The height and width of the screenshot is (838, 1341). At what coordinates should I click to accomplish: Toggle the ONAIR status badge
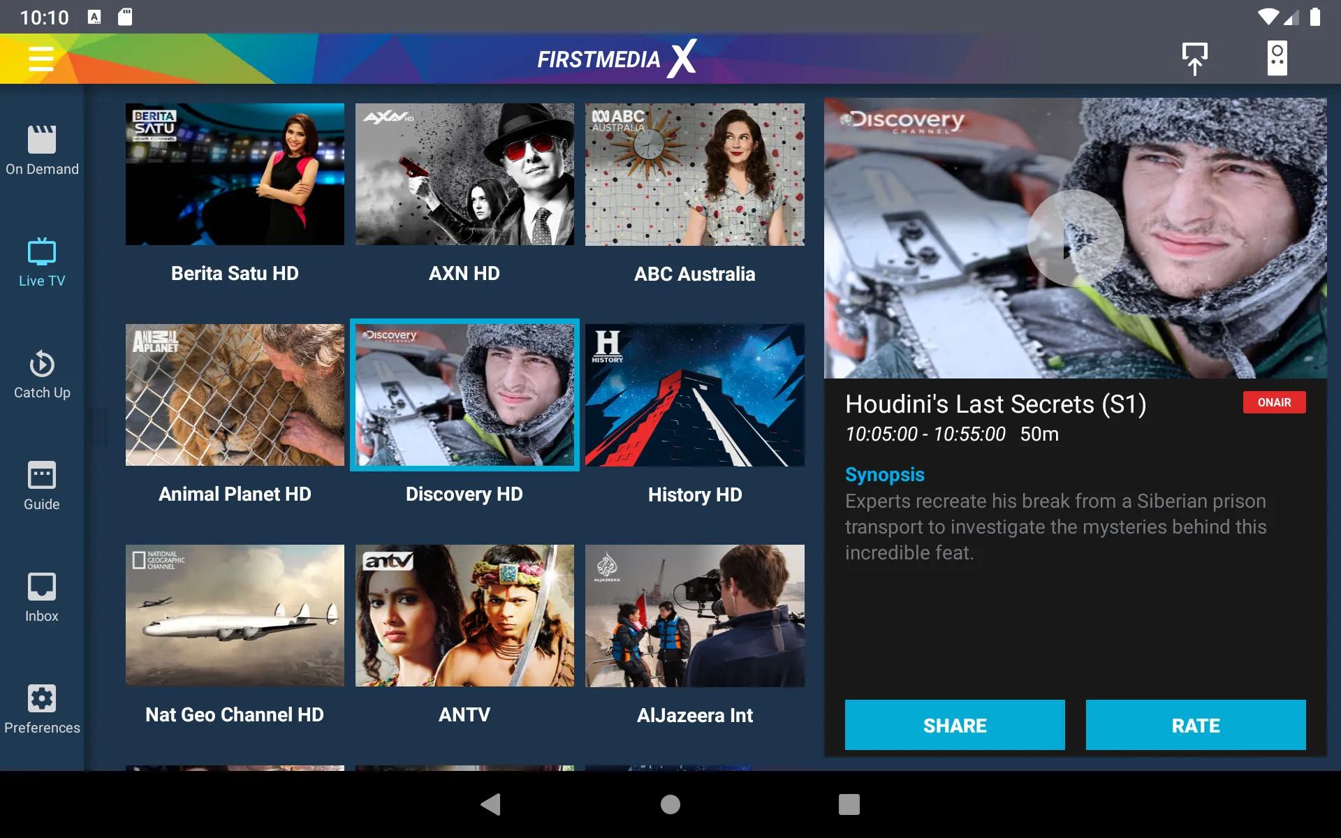pos(1275,402)
